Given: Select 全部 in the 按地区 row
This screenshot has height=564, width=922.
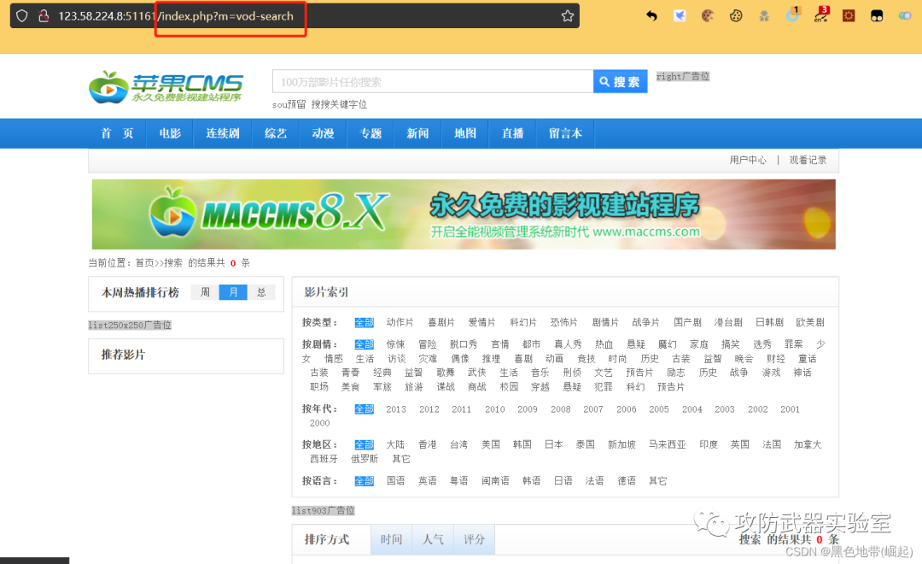Looking at the screenshot, I should tap(364, 444).
